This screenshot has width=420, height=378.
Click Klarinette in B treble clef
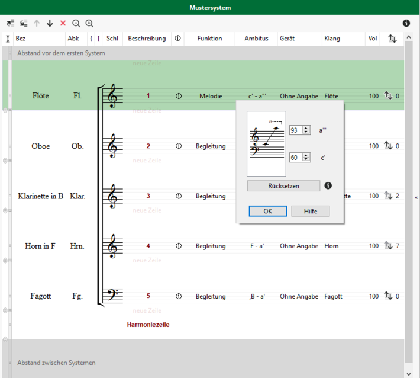[112, 196]
